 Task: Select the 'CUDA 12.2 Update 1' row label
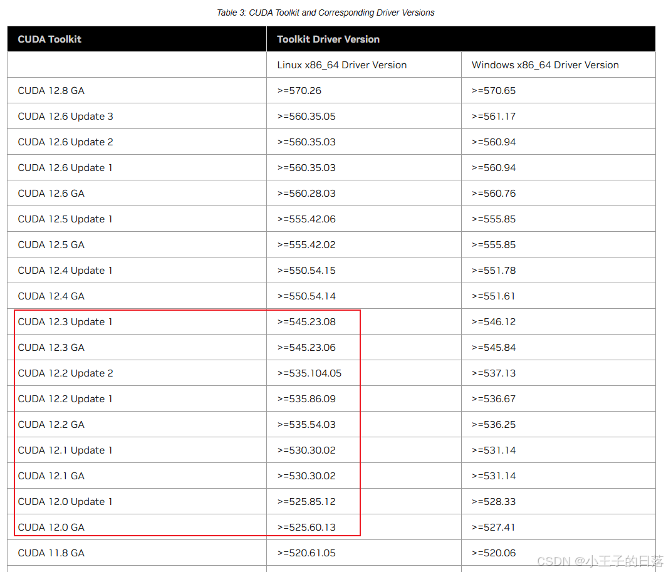tap(65, 398)
